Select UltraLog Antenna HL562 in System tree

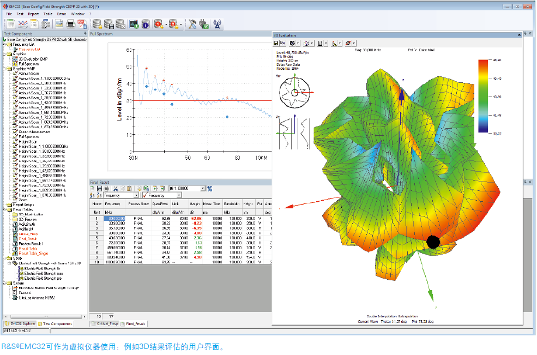(x=37, y=298)
